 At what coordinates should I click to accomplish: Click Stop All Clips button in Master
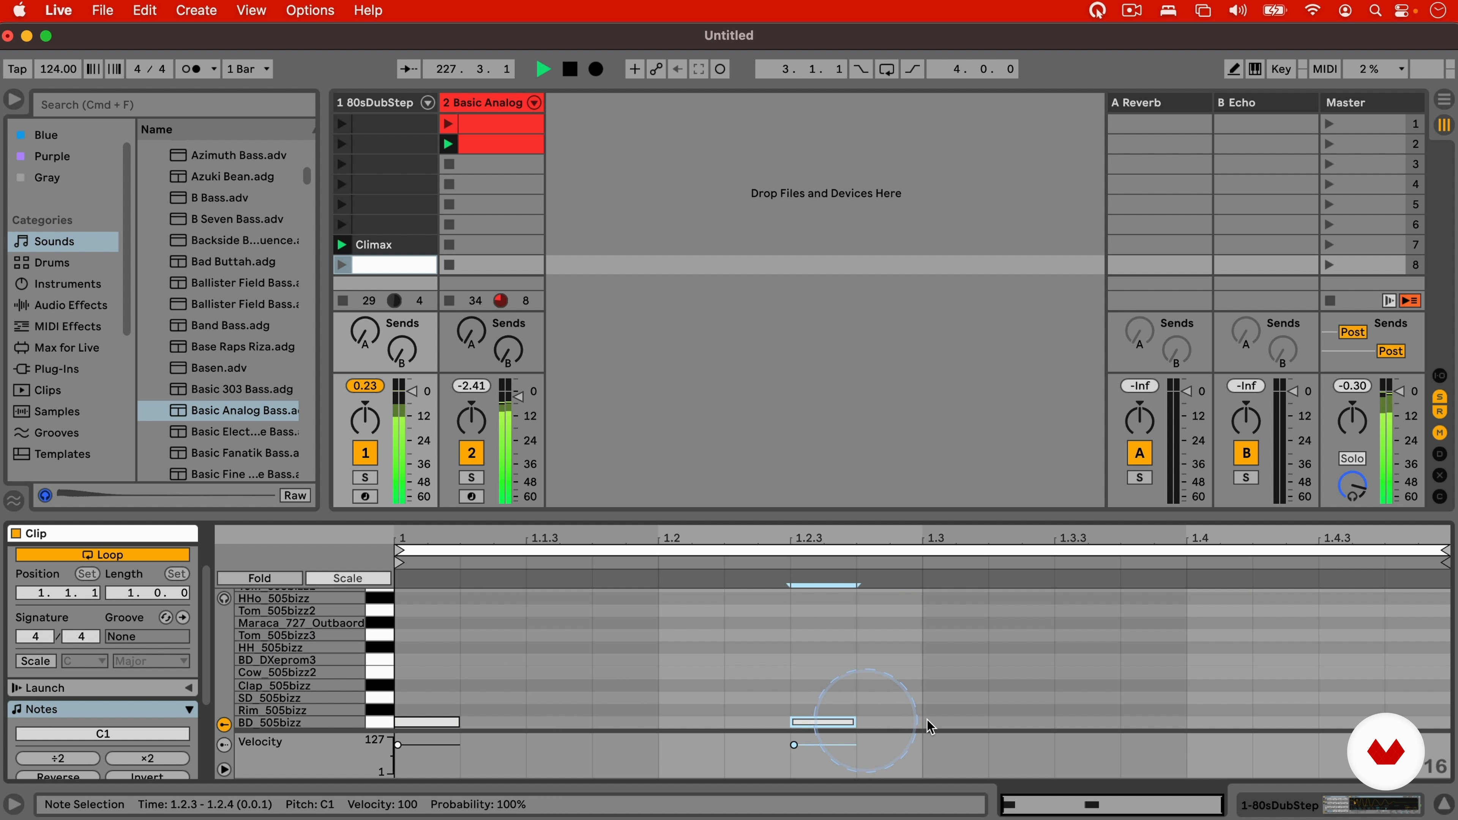1331,301
